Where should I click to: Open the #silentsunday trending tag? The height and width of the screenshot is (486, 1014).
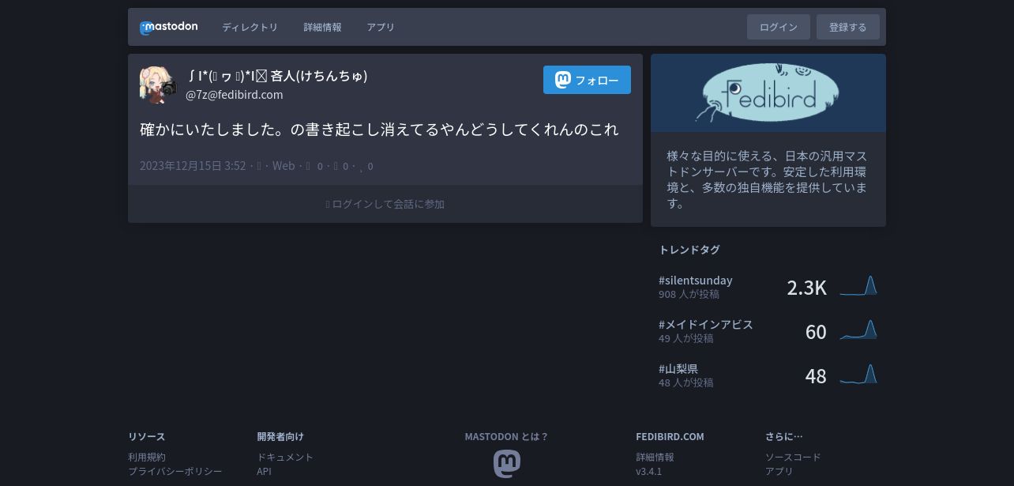(696, 281)
